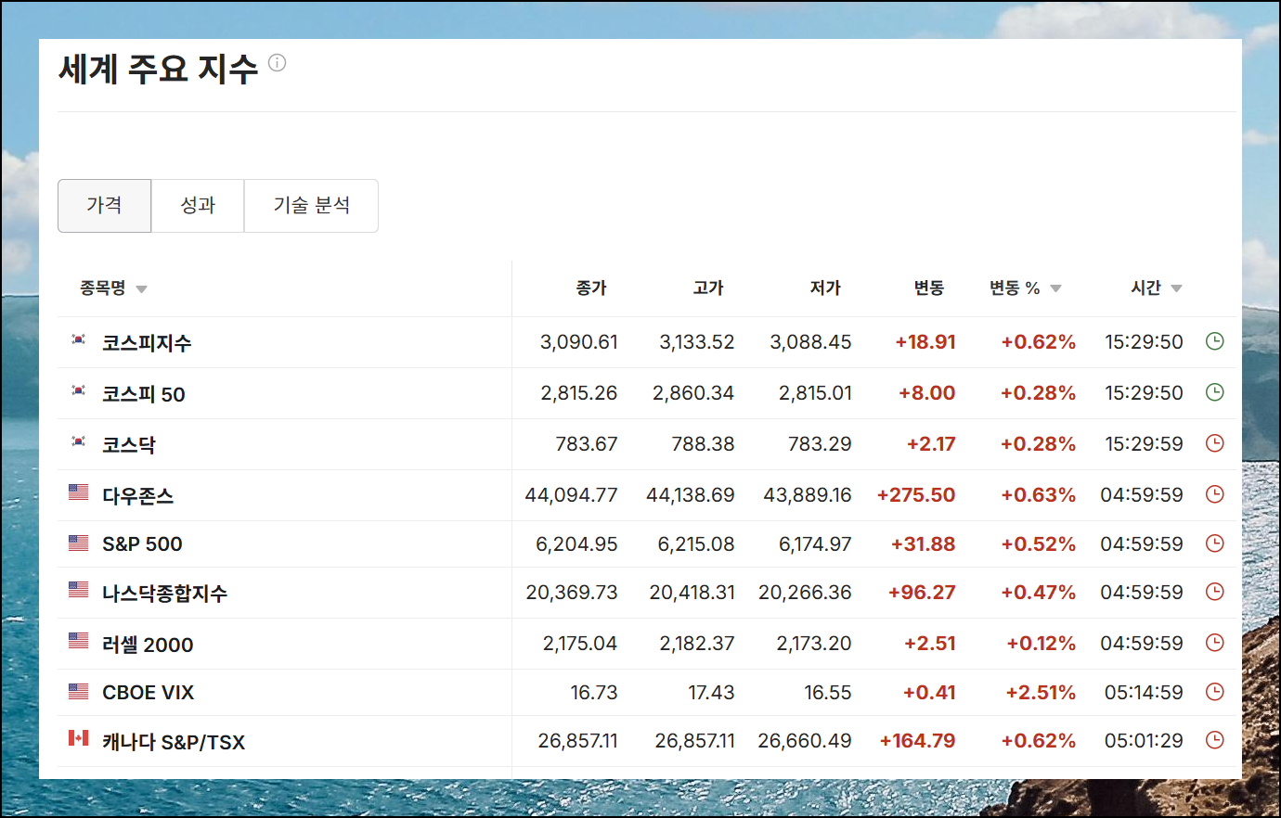The height and width of the screenshot is (818, 1281).
Task: Click the S&P 500 high value 6,215.08
Action: coord(696,544)
